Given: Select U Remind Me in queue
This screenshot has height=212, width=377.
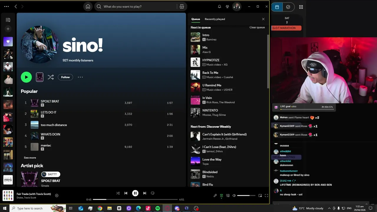Looking at the screenshot, I should 228,87.
